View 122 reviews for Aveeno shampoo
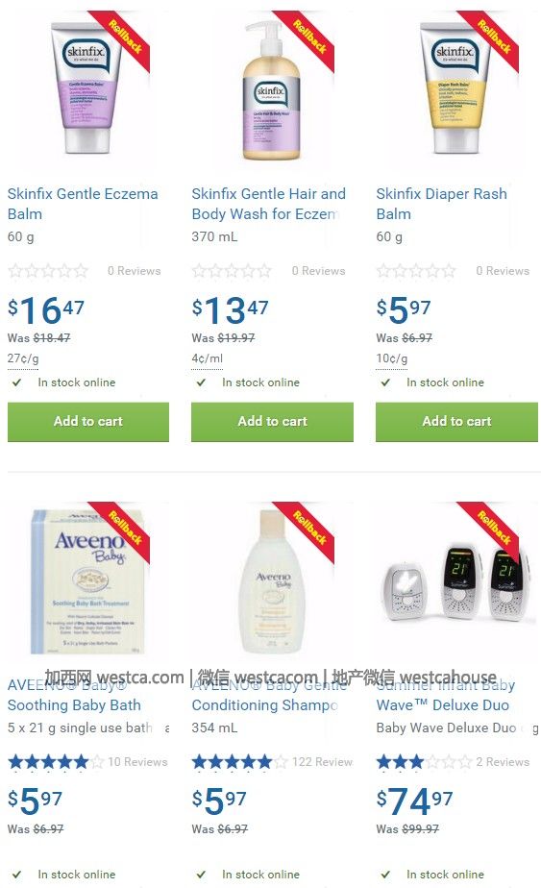 (x=322, y=762)
